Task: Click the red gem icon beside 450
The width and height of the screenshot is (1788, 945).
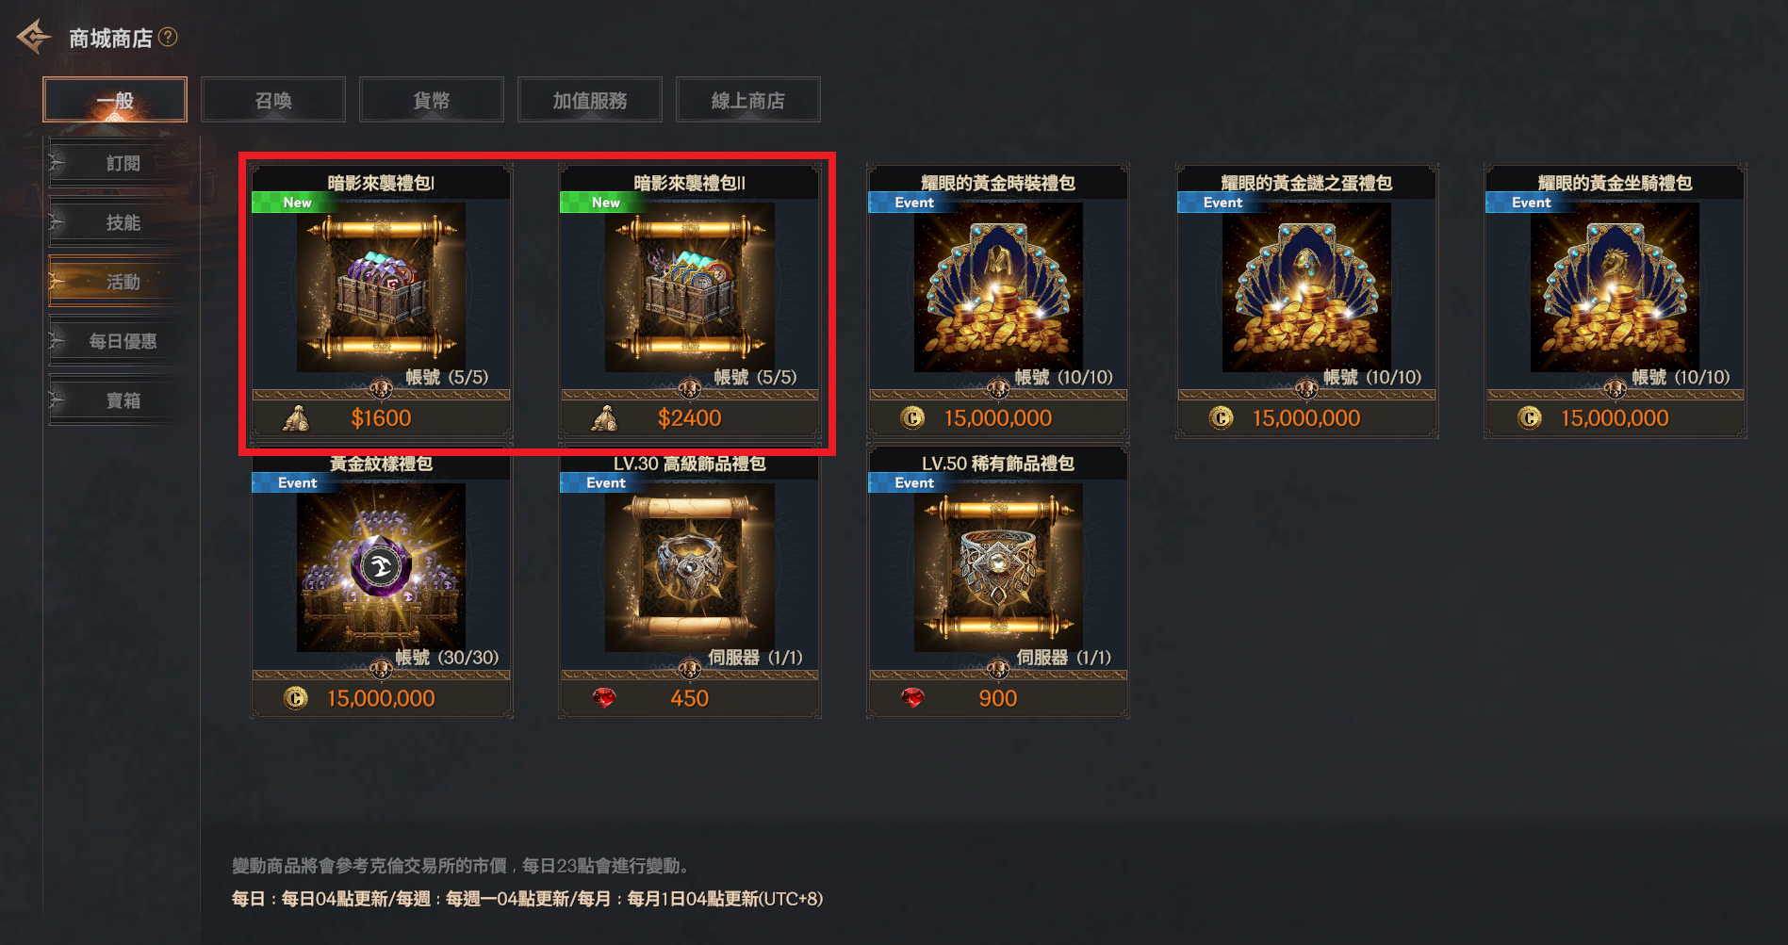Action: [604, 698]
